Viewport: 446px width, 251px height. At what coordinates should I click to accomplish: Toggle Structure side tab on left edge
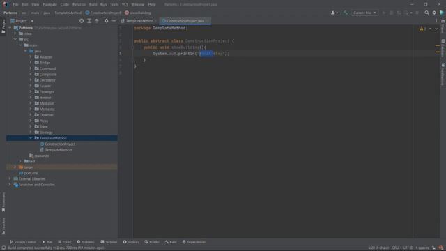pyautogui.click(x=3, y=226)
